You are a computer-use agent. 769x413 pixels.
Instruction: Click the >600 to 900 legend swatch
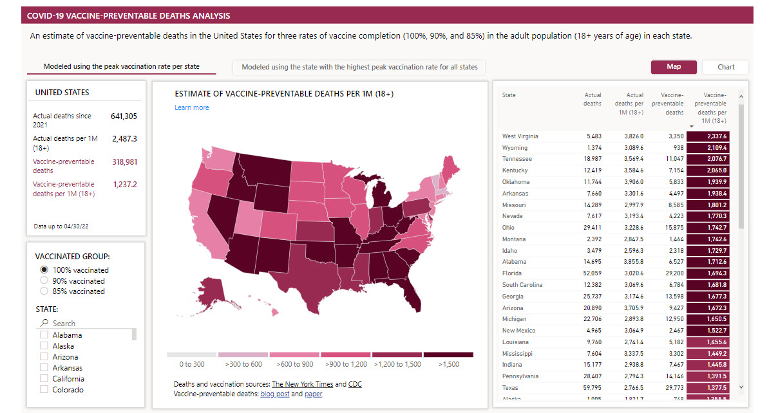click(294, 354)
